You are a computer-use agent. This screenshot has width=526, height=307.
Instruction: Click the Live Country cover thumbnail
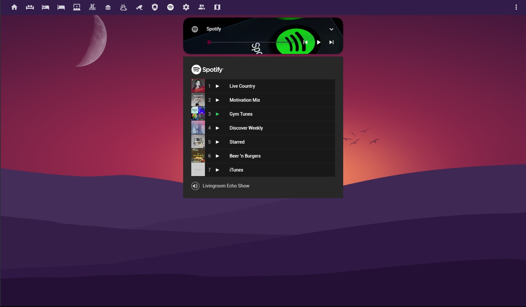point(198,86)
